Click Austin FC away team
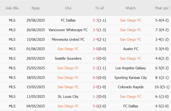The width and height of the screenshot is (171, 111). click(x=130, y=49)
